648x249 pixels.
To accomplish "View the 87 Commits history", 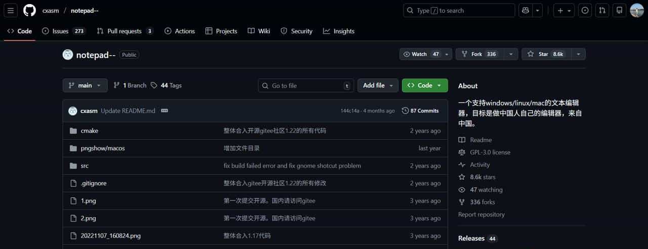I will pyautogui.click(x=420, y=111).
